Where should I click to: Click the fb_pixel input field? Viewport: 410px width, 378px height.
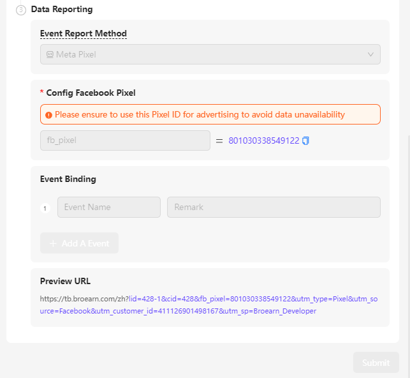[x=125, y=140]
